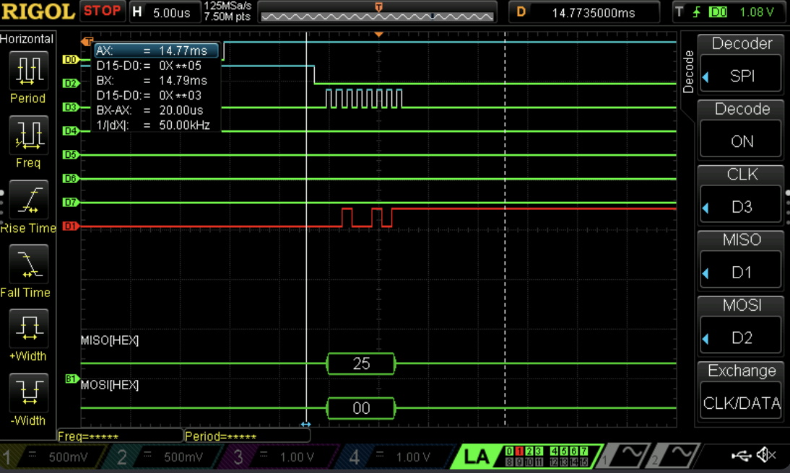Click the MOSI[HEX] label
Viewport: 790px width, 473px height.
pos(110,385)
